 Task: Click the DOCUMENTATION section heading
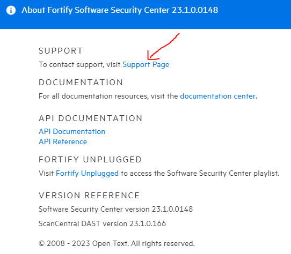pyautogui.click(x=81, y=83)
